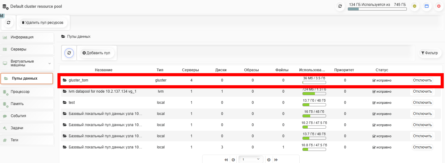Click the Виртуальные машины monitor icon

5,63
